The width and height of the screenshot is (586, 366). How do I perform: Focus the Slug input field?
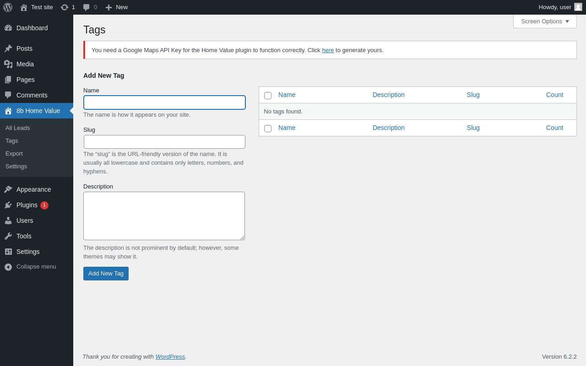(x=164, y=142)
